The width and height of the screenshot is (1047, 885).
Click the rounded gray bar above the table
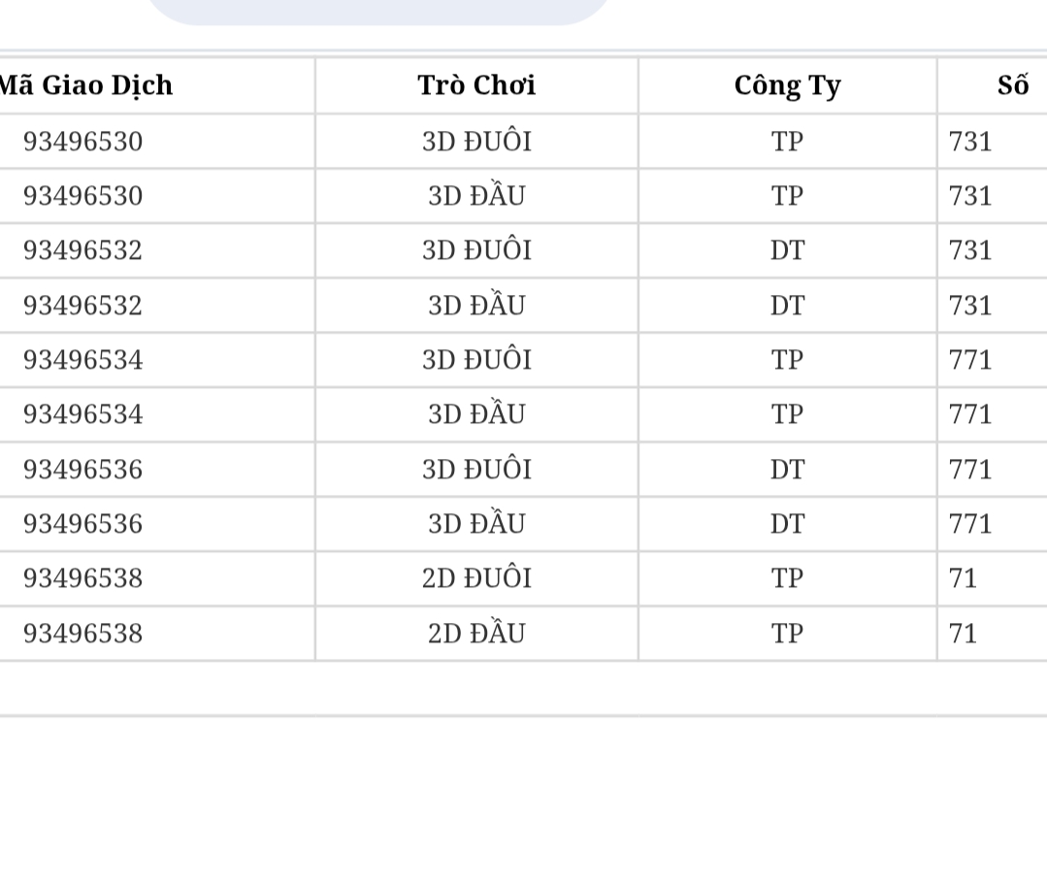(x=377, y=12)
